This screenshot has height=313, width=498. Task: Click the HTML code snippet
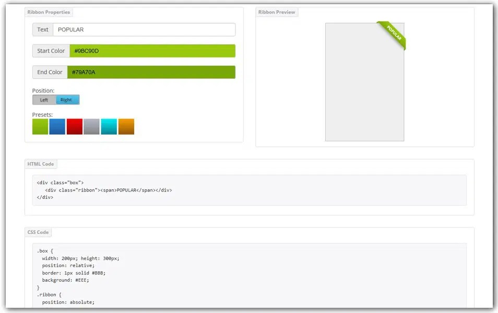pyautogui.click(x=104, y=190)
